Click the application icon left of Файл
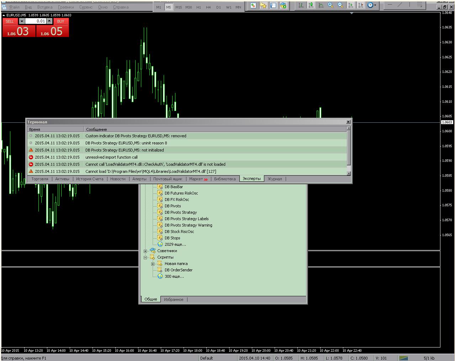 [x=4, y=7]
